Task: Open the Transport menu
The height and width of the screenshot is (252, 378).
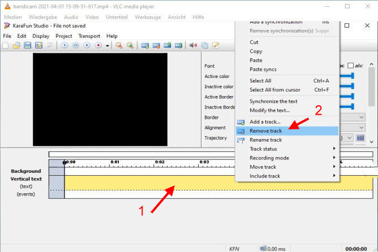Action: [89, 36]
